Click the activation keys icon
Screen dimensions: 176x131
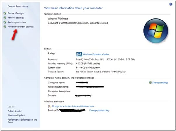click(x=49, y=106)
